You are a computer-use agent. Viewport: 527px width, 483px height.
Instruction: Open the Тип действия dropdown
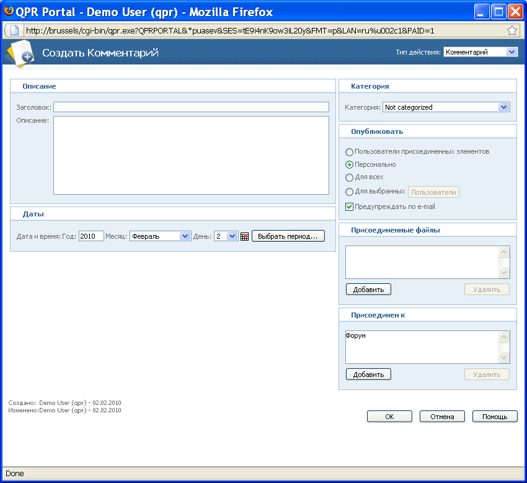click(480, 52)
